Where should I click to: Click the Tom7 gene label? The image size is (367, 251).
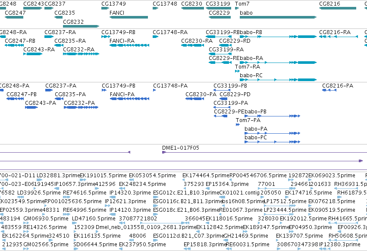(x=242, y=4)
